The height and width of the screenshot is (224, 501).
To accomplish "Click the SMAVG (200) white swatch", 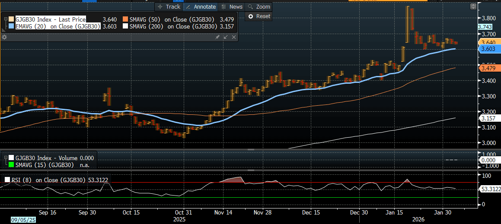I will pyautogui.click(x=125, y=26).
